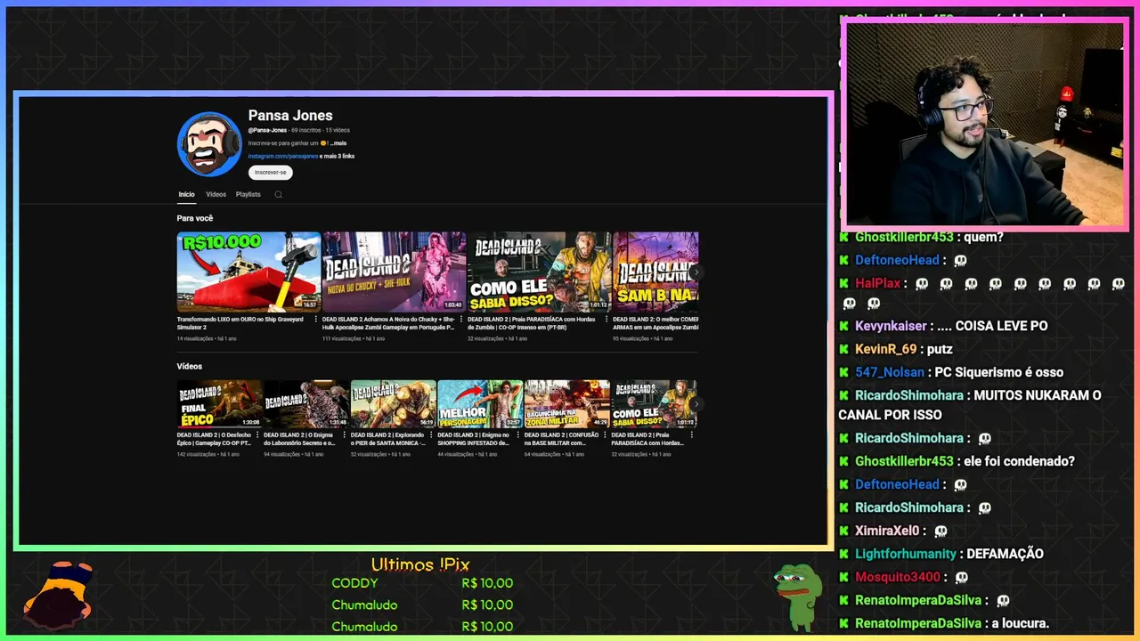Open DEAD ISLAND 2 O melhor COMEÇO ARMAS title
This screenshot has width=1140, height=641.
tap(655, 323)
